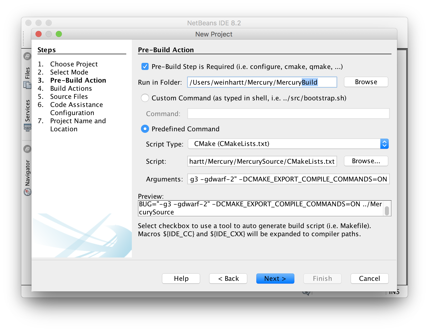Go back with the < Back button
Viewport: 429px width, 332px height.
pos(228,279)
